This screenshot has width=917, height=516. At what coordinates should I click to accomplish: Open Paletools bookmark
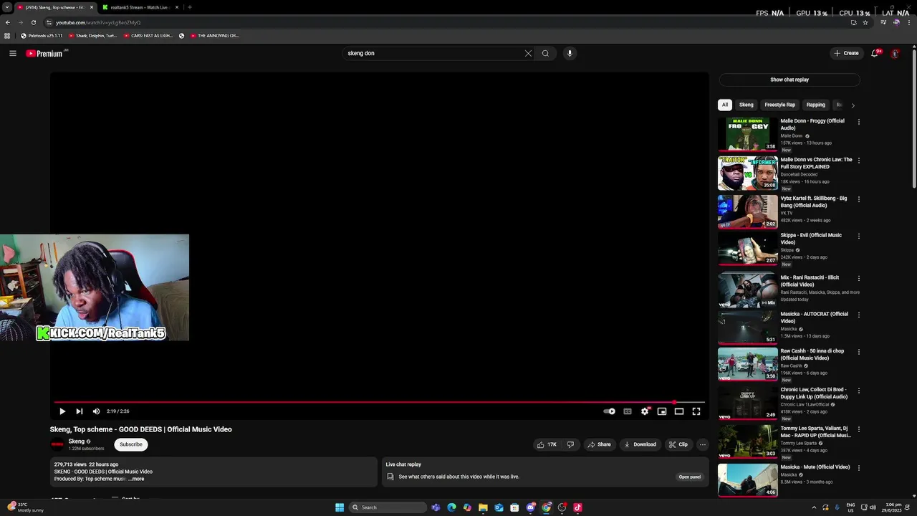pos(42,36)
